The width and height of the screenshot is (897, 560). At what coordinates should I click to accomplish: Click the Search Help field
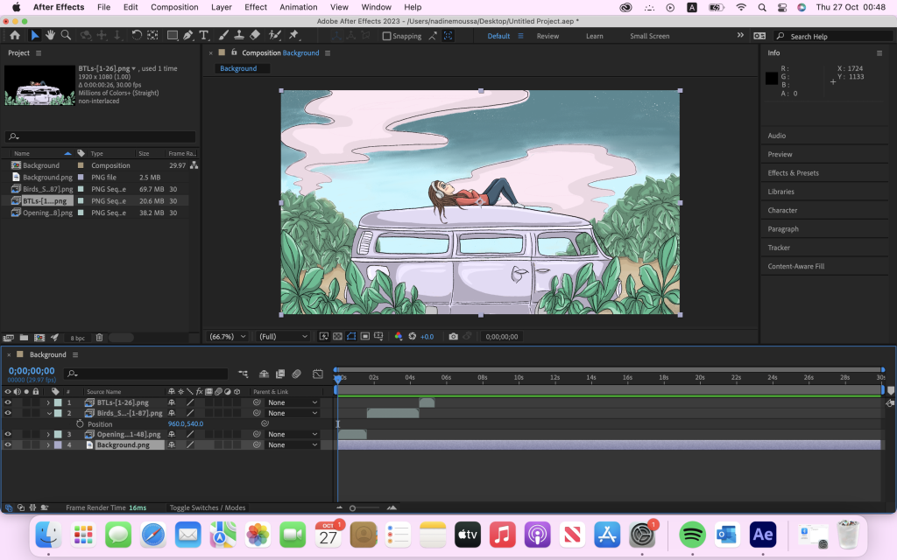click(x=834, y=36)
